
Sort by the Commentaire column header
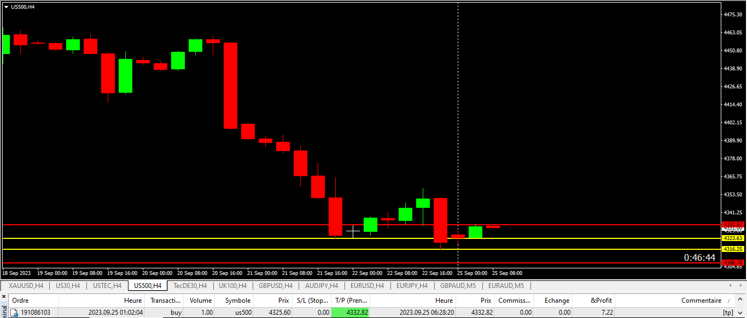coord(675,301)
